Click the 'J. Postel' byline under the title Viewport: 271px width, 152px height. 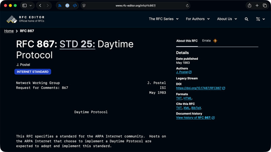coord(23,65)
